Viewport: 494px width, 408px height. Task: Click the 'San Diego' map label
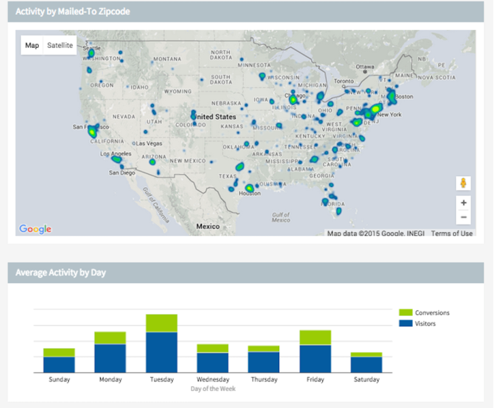point(122,173)
